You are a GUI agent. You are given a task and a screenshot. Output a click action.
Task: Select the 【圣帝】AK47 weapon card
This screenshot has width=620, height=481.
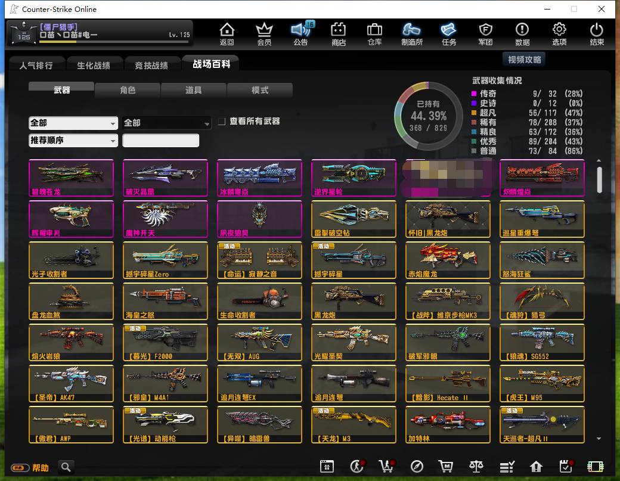71,383
